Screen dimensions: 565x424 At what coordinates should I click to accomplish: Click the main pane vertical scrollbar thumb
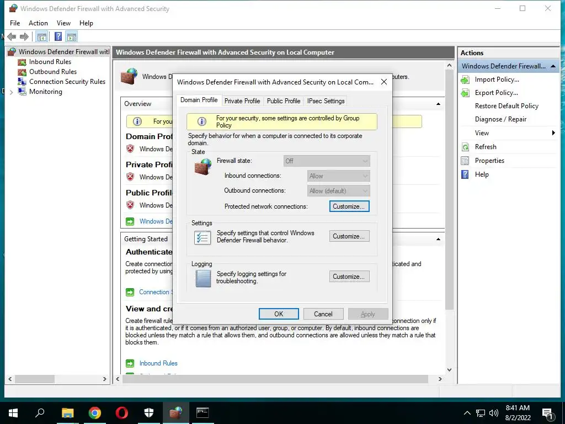[449, 190]
